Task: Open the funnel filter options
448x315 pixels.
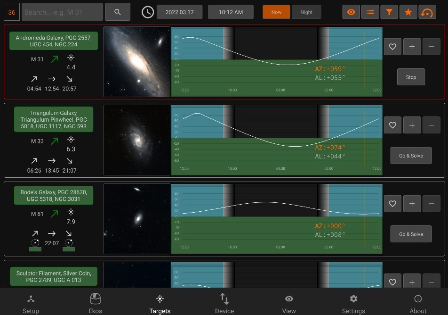Action: click(389, 12)
